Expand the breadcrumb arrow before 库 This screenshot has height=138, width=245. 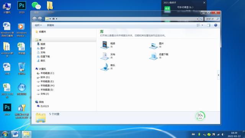pos(50,19)
